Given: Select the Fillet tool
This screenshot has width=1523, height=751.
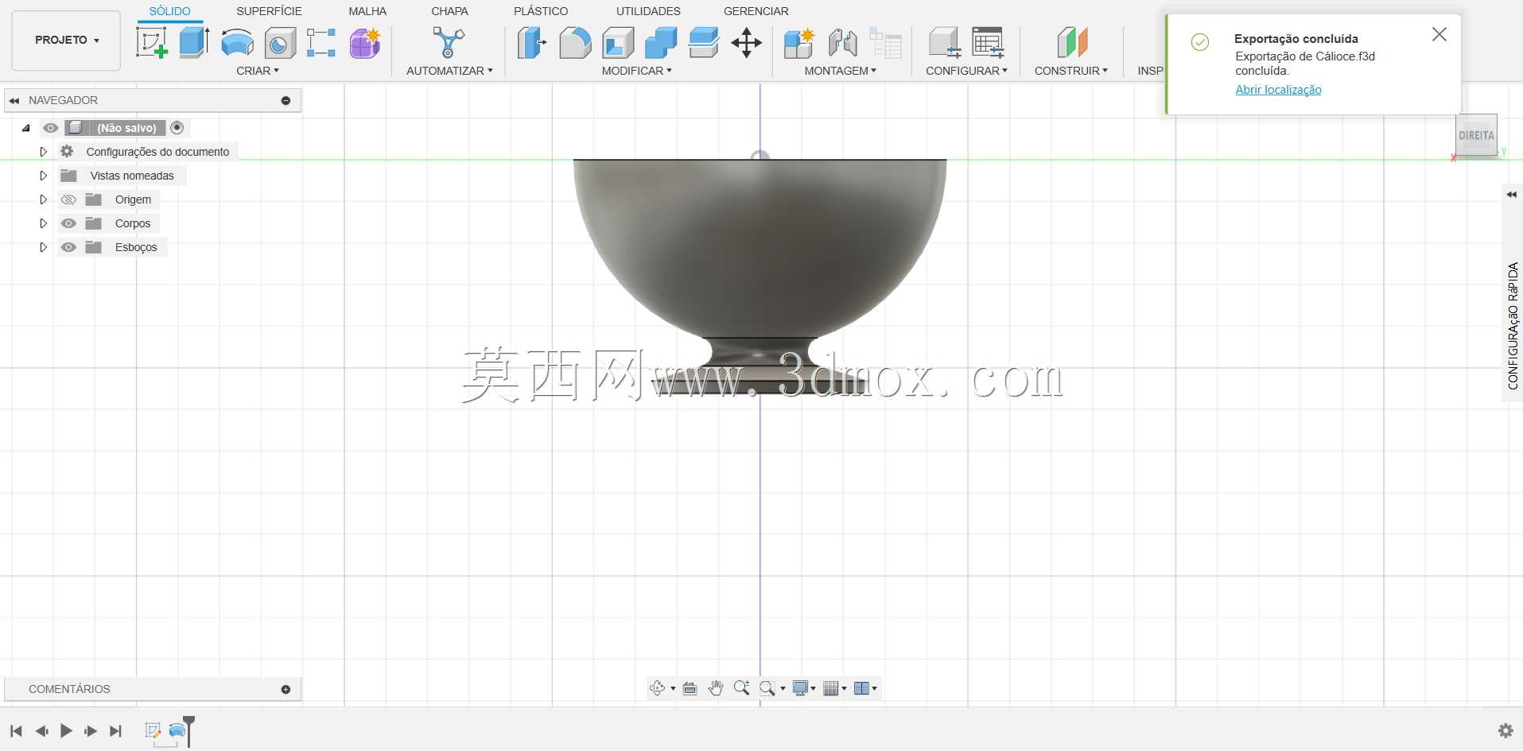Looking at the screenshot, I should pyautogui.click(x=575, y=43).
